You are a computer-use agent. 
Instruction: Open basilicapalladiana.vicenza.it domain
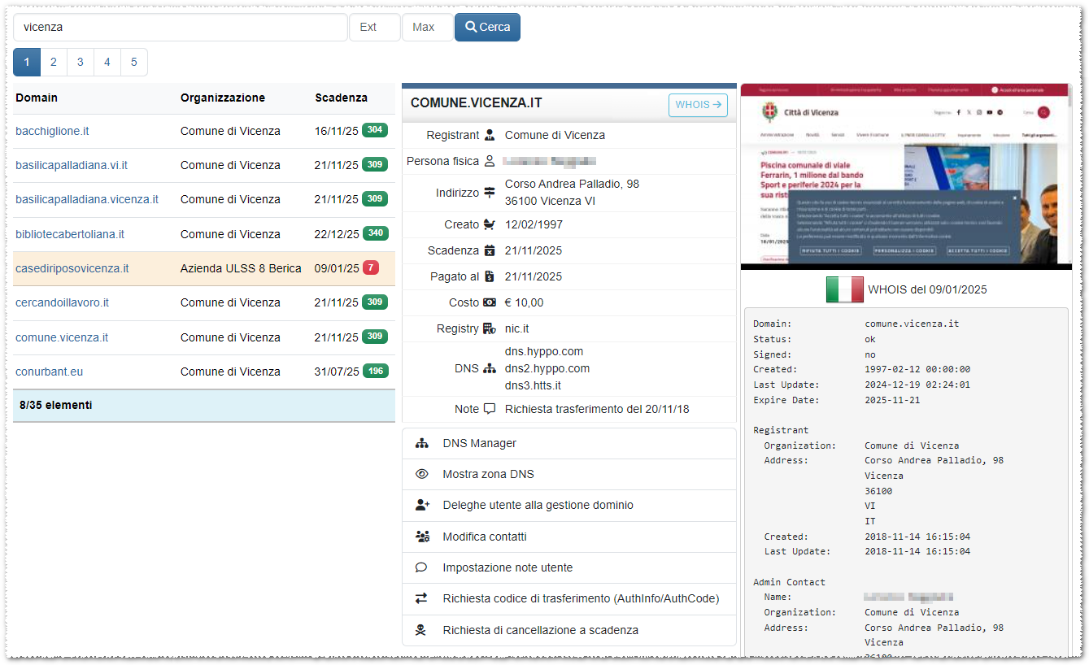coord(87,199)
